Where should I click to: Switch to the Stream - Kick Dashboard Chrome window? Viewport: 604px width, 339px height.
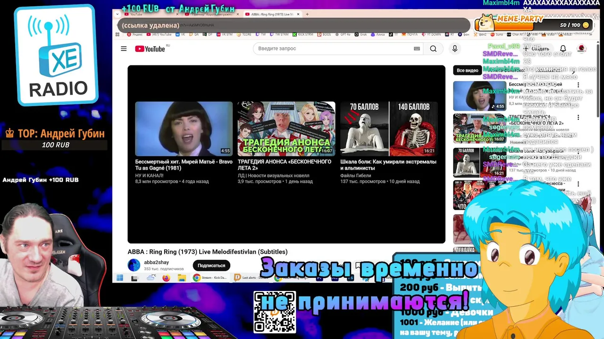(210, 278)
